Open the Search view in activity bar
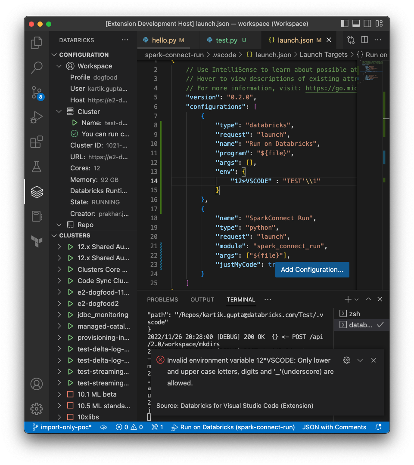 coord(37,68)
